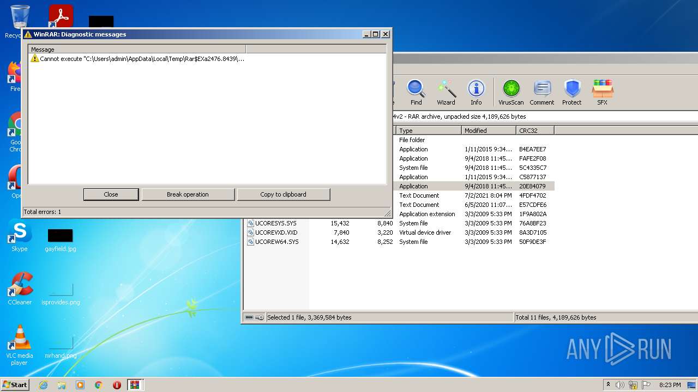The width and height of the screenshot is (698, 392).
Task: Open Windows Explorer from the taskbar
Action: [62, 385]
